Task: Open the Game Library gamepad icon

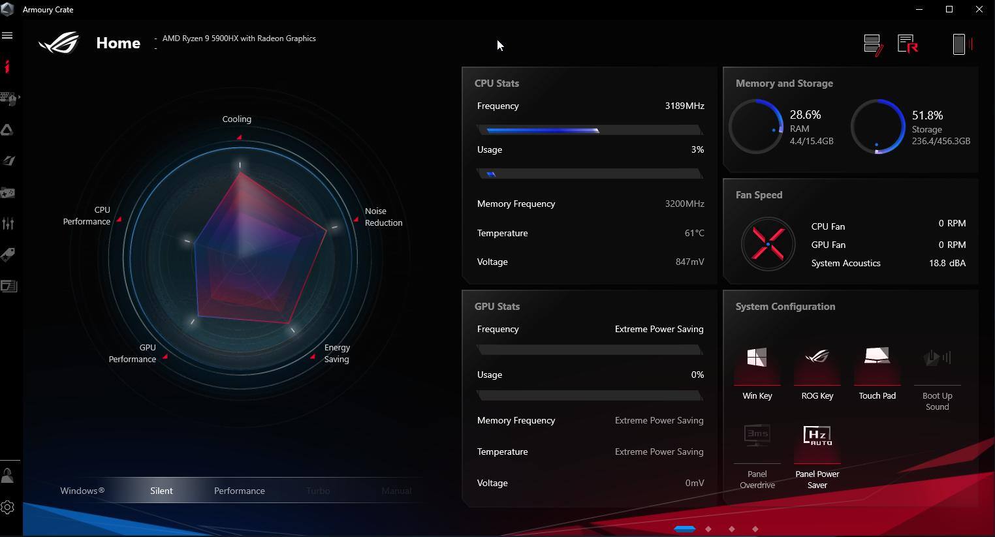Action: click(x=8, y=193)
